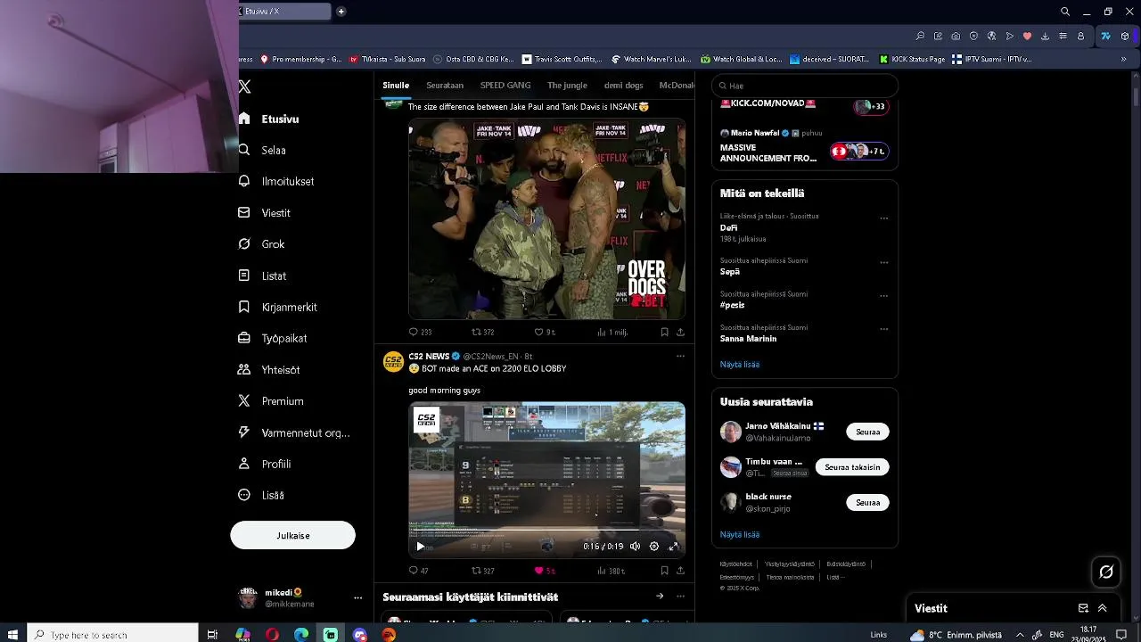This screenshot has width=1141, height=642.
Task: Switch to demi dogs tab
Action: tap(623, 86)
